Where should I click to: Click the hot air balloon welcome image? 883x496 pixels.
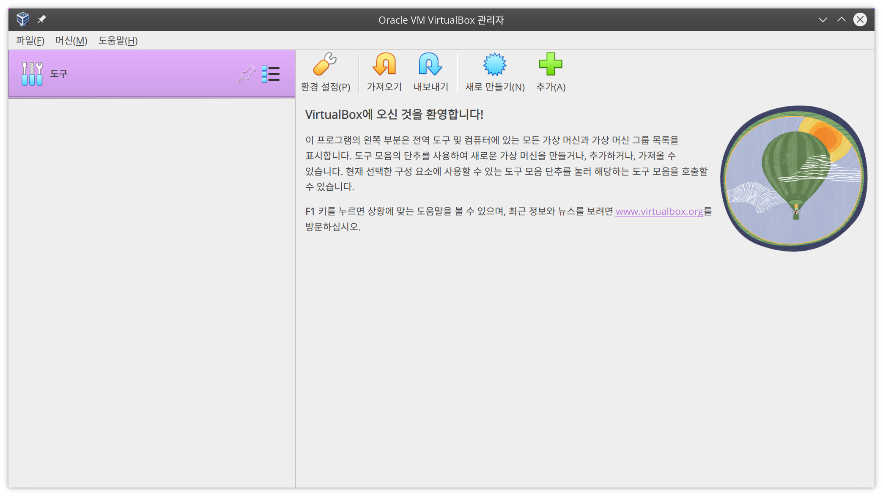pos(794,178)
